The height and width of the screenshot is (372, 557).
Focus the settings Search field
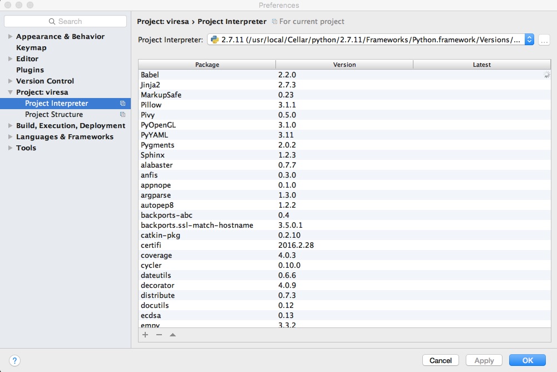(65, 21)
